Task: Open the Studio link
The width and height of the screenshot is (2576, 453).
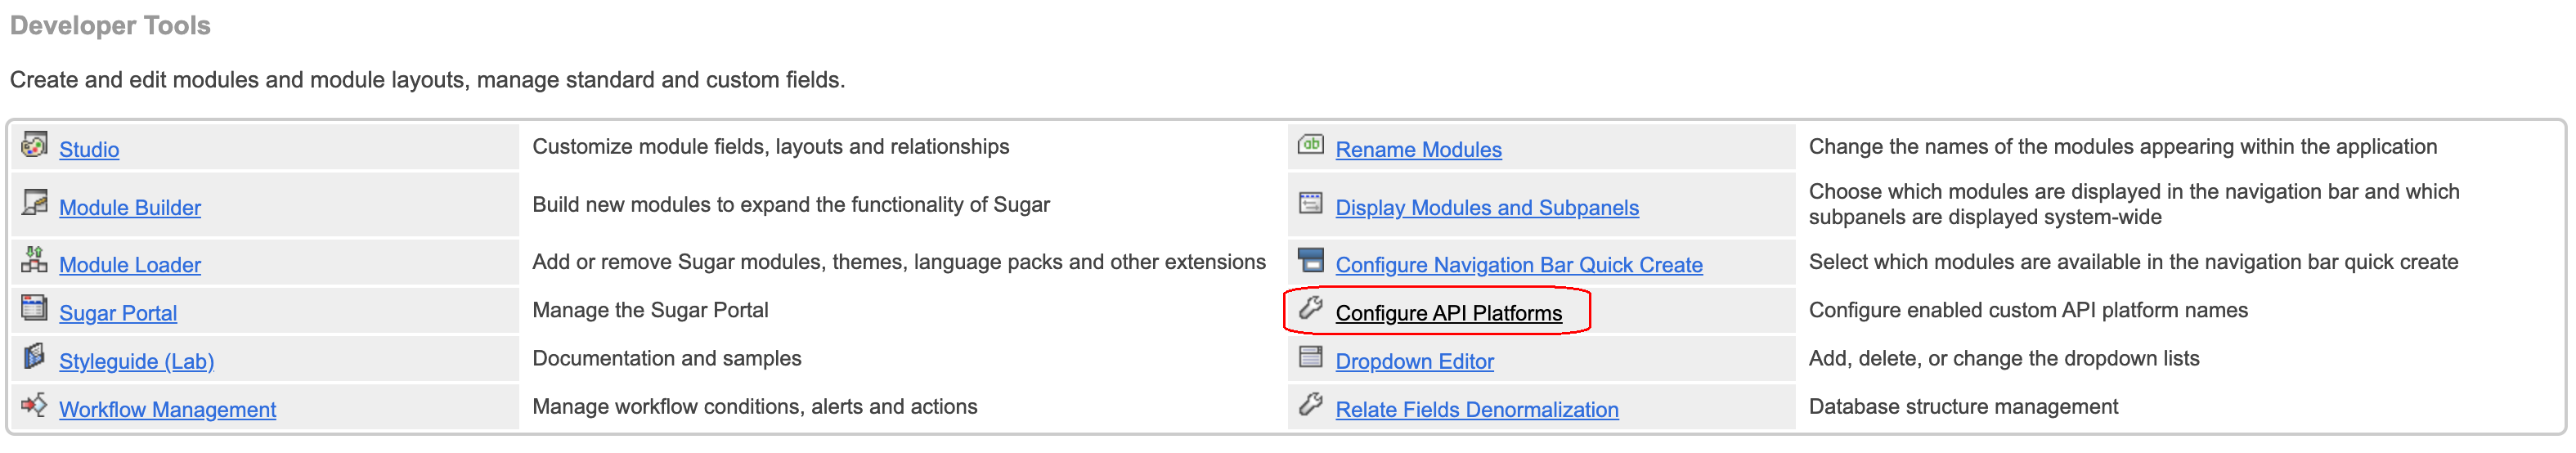Action: tap(89, 150)
